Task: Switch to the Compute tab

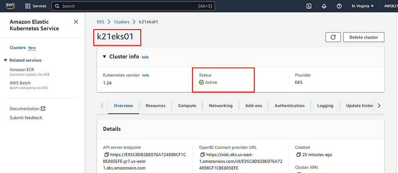Action: 187,106
